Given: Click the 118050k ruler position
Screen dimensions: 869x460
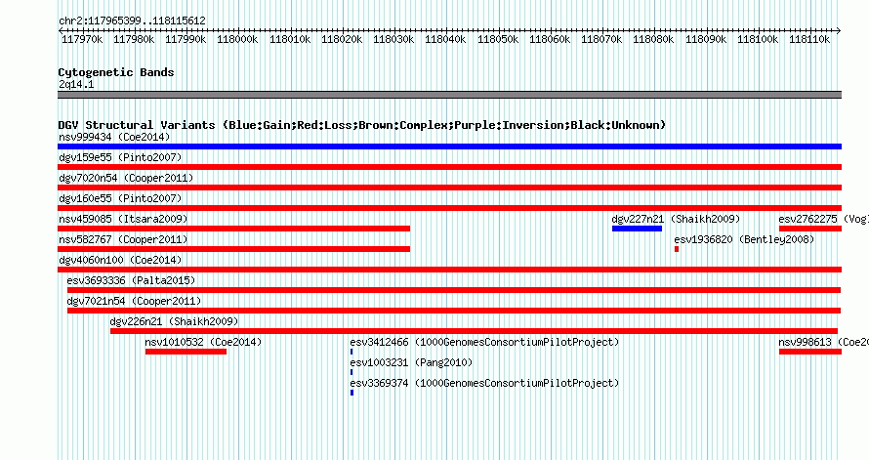Looking at the screenshot, I should tap(498, 39).
